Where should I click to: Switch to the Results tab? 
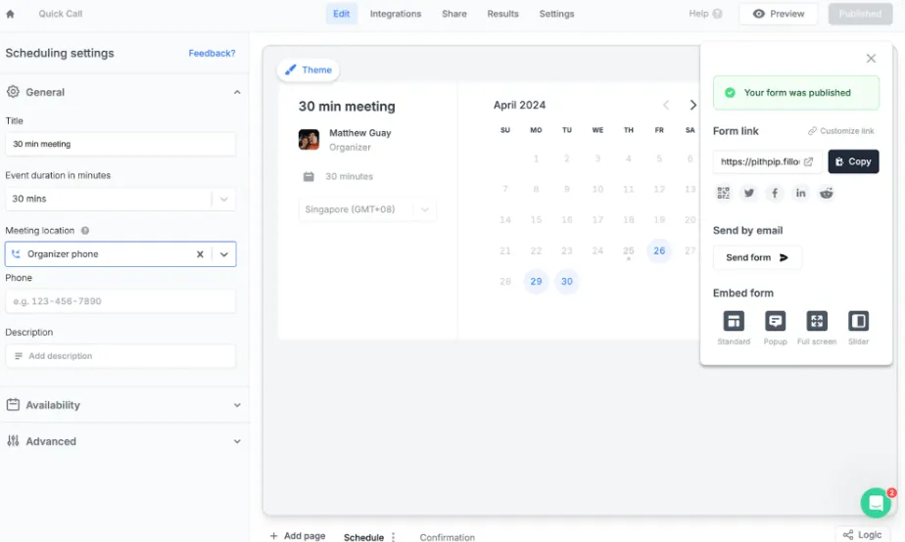(502, 14)
